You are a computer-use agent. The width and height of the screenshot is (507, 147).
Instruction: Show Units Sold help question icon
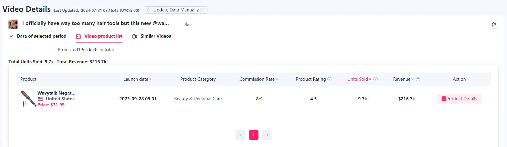click(x=375, y=79)
